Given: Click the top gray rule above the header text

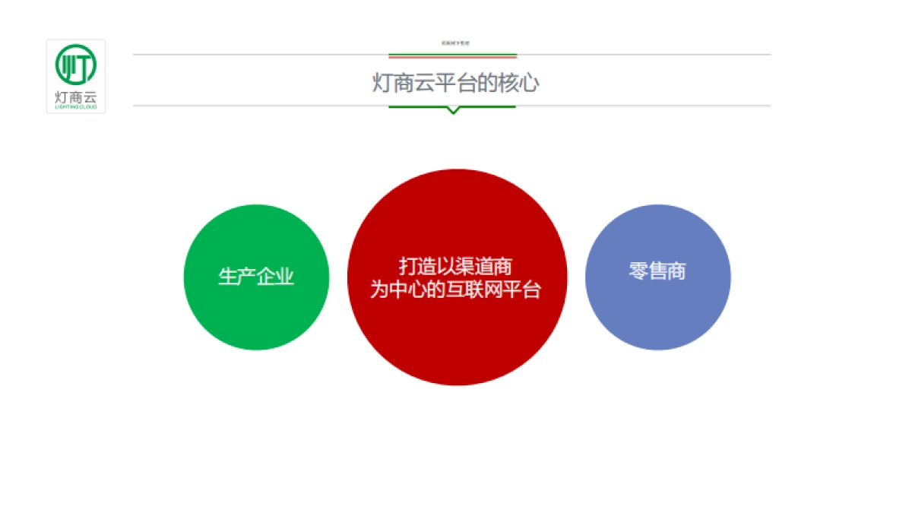Looking at the screenshot, I should click(342, 54).
